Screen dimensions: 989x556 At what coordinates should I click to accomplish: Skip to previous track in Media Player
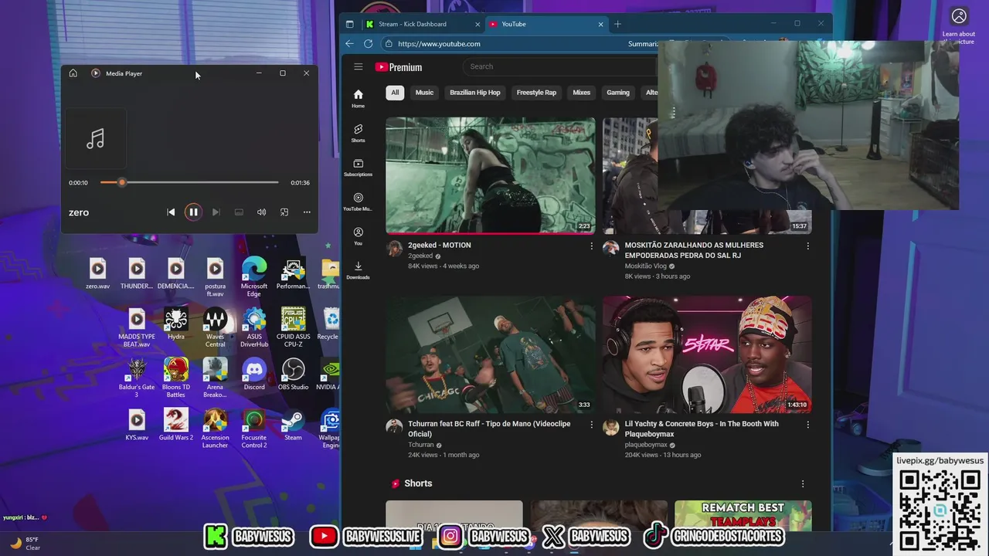(171, 212)
